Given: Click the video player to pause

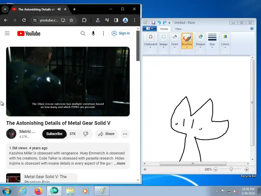Looking at the screenshot, I should click(68, 81).
